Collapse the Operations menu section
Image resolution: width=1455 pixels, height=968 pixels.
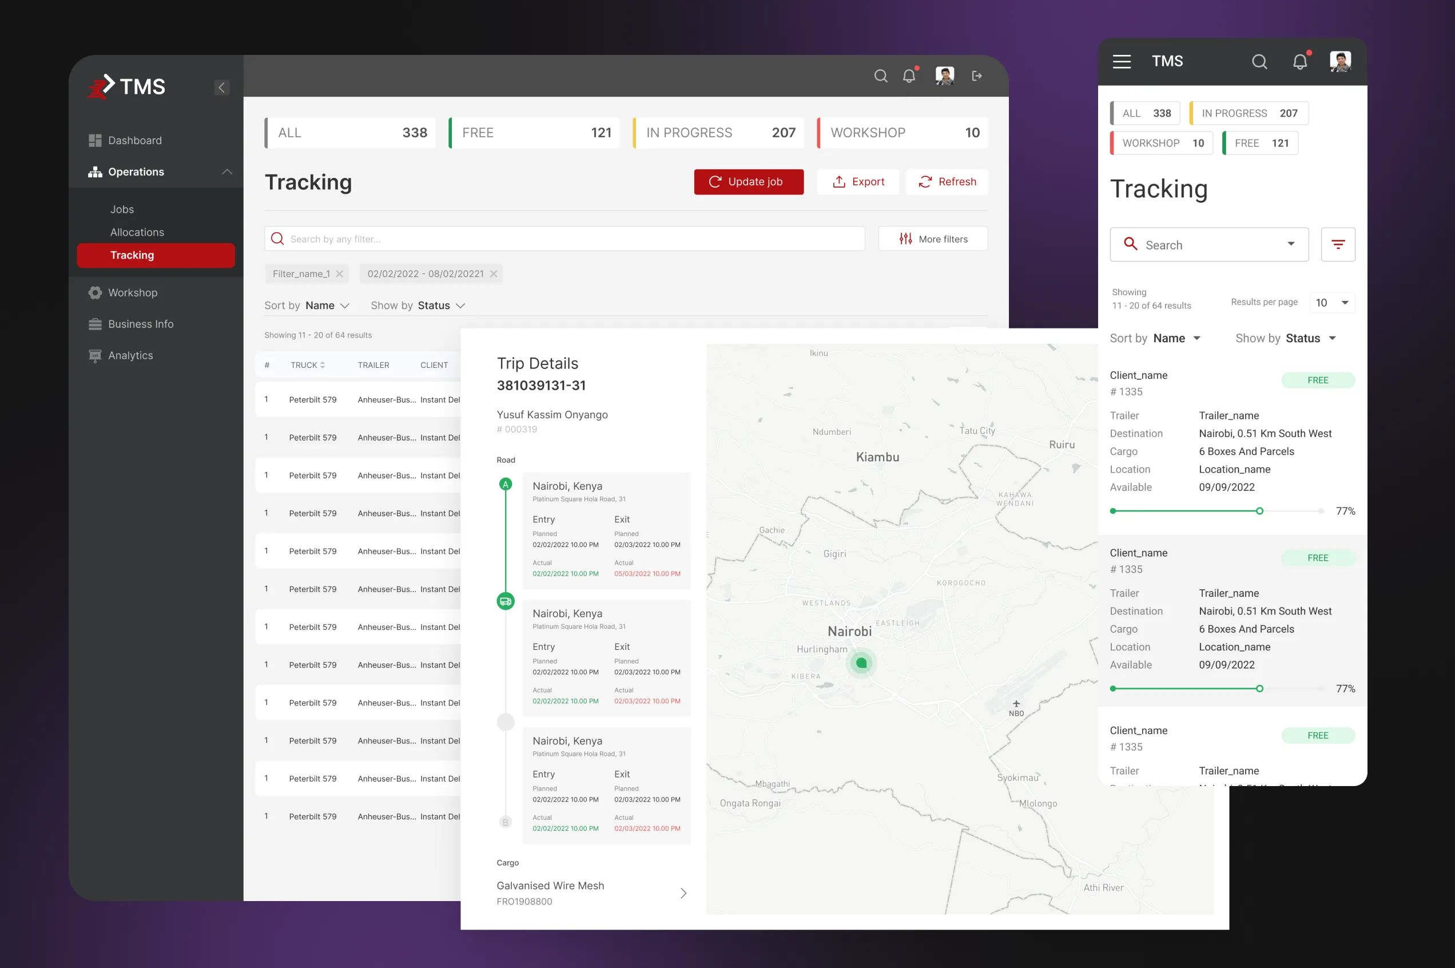tap(227, 172)
